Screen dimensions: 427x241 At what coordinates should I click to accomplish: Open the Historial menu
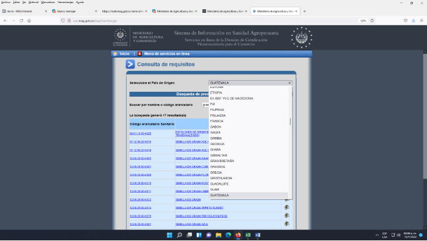point(34,2)
